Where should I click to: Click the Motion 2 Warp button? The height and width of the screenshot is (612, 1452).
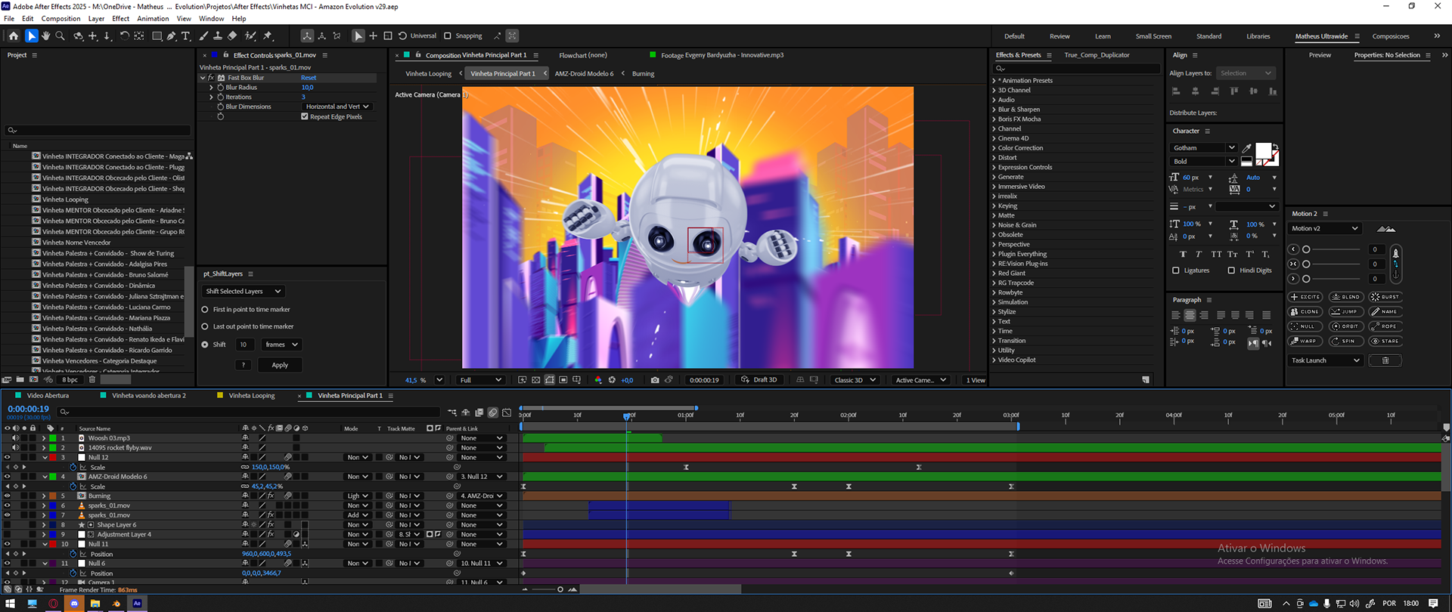1306,341
